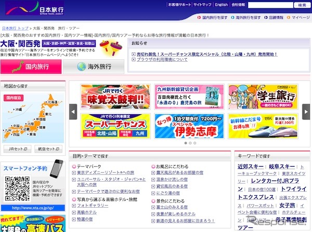The width and height of the screenshot is (312, 232).
Task: Open 露天風呂があるお部屋の宿 link
Action: [x=180, y=173]
